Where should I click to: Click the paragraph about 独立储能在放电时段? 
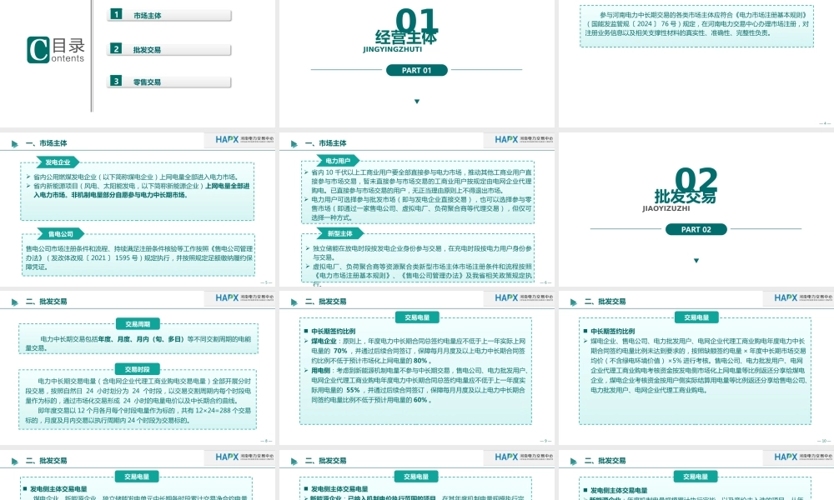click(x=422, y=252)
